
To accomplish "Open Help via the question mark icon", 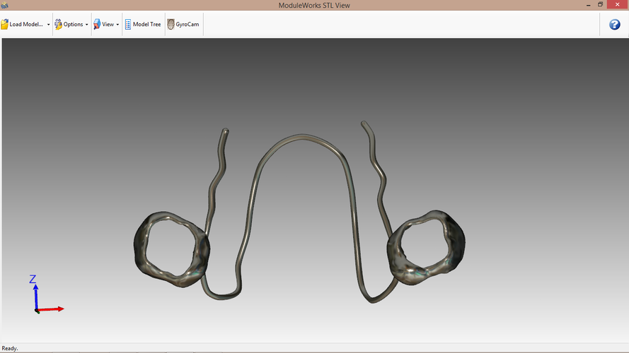I will pos(615,25).
